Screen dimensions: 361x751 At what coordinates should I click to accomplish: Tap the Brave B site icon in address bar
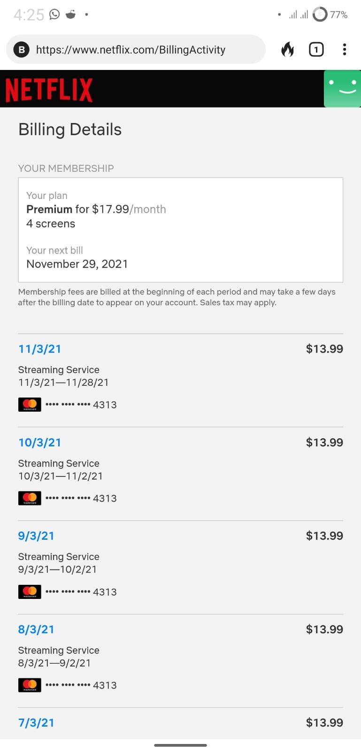pos(21,49)
